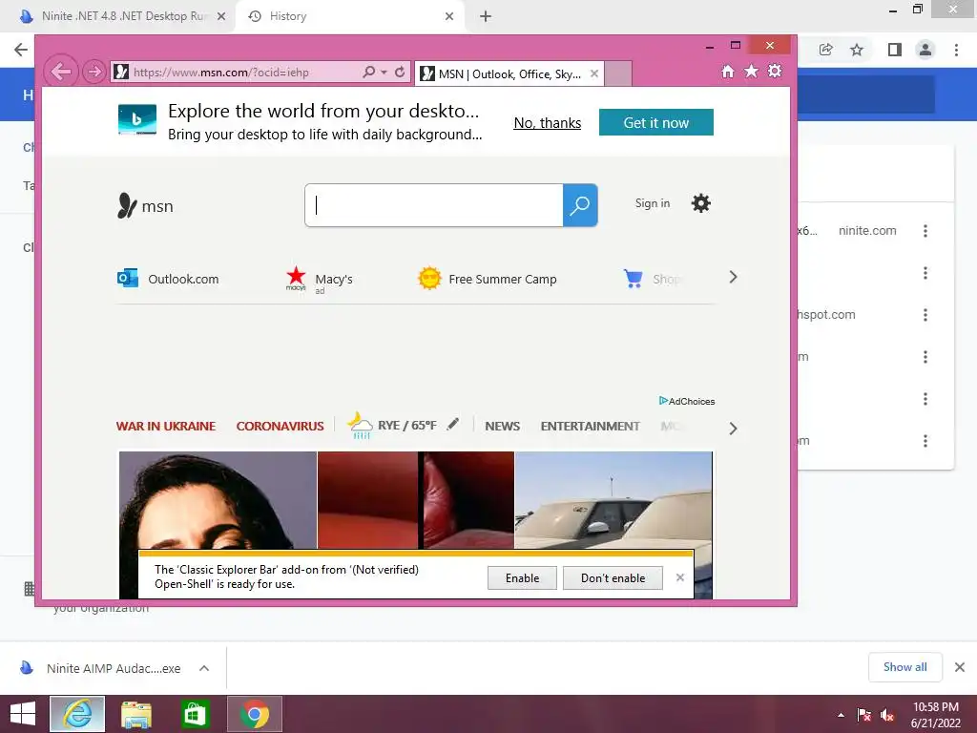Screen dimensions: 977x733
Task: Open the Free Summer Camp shortcut
Action: click(x=488, y=279)
